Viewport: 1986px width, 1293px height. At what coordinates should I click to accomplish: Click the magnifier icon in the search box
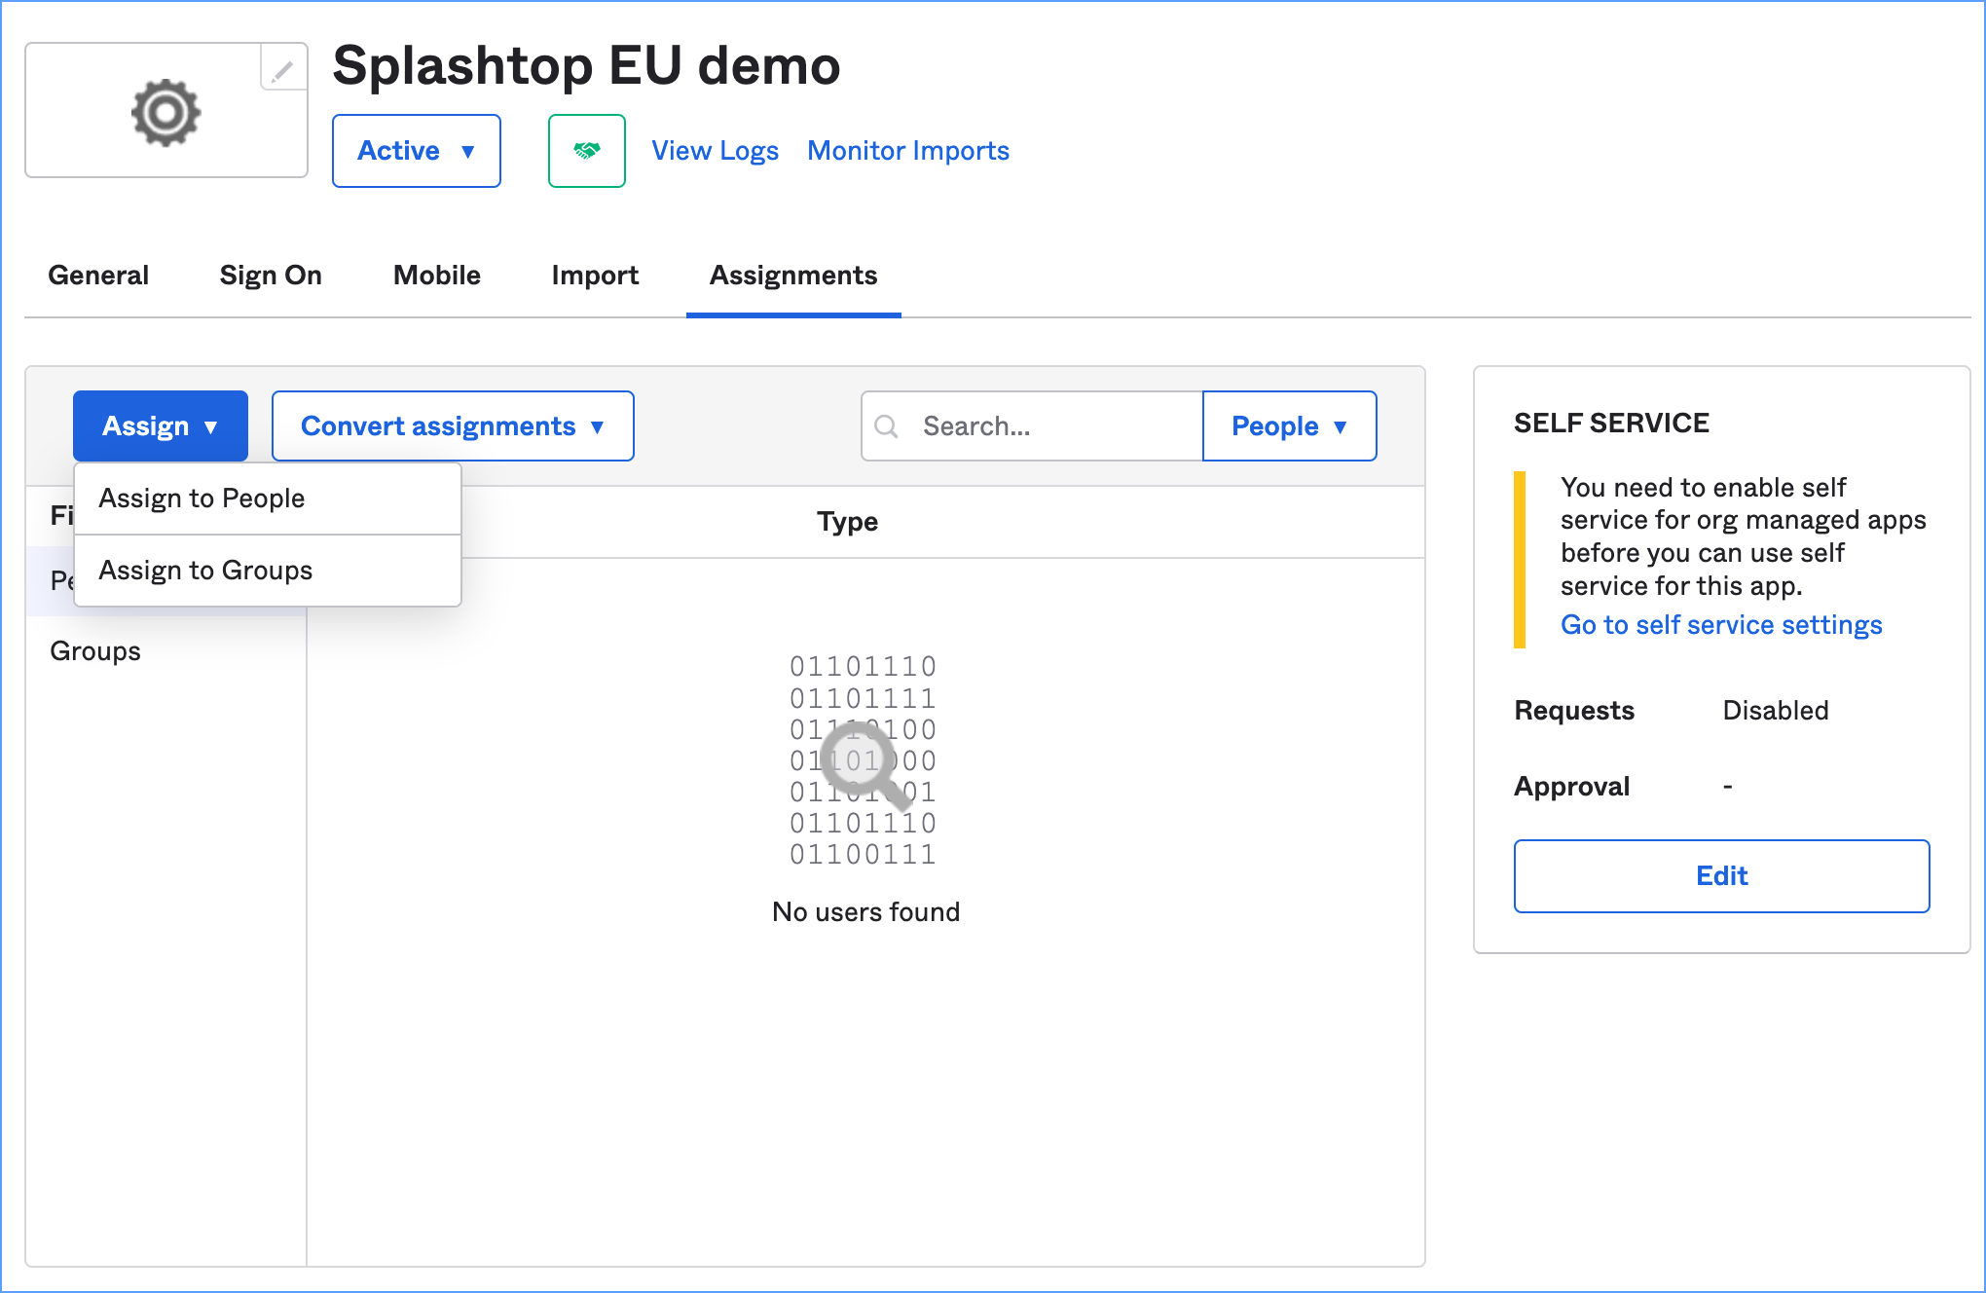(x=886, y=426)
